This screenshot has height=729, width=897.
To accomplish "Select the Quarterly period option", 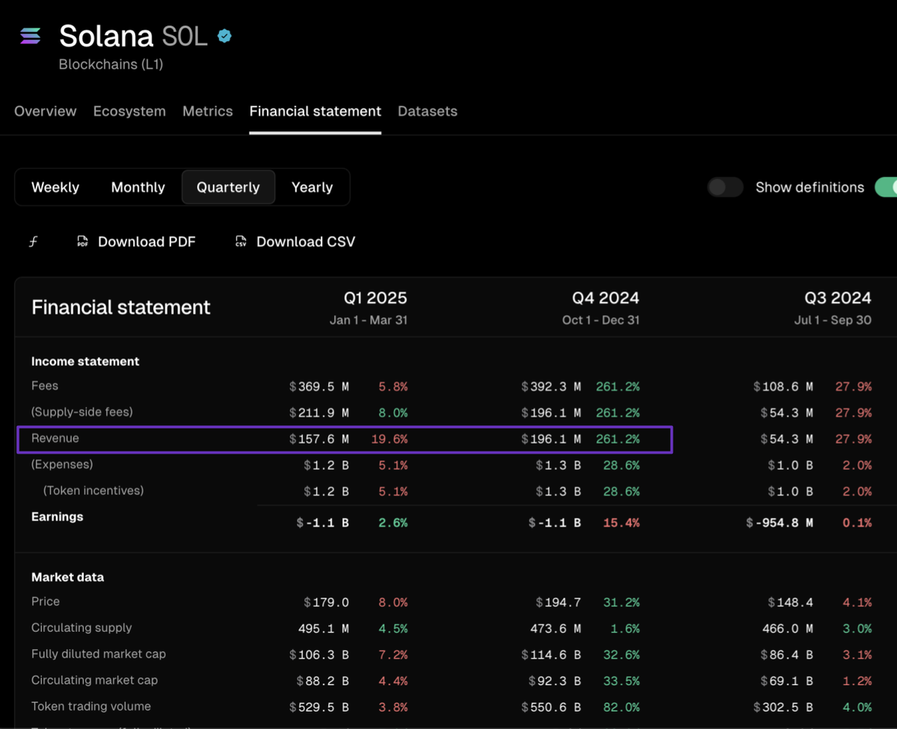I will [228, 187].
